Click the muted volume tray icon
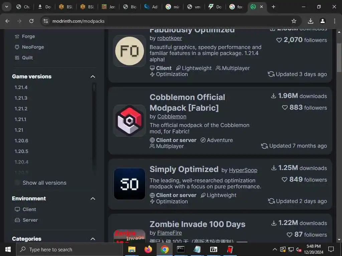 299,249
